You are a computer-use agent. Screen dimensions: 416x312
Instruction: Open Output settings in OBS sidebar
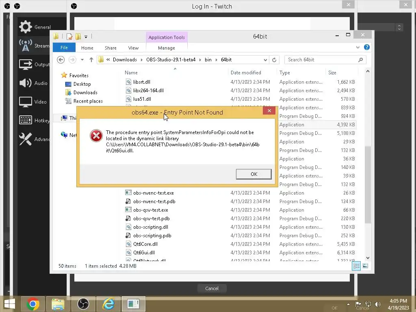(x=34, y=64)
